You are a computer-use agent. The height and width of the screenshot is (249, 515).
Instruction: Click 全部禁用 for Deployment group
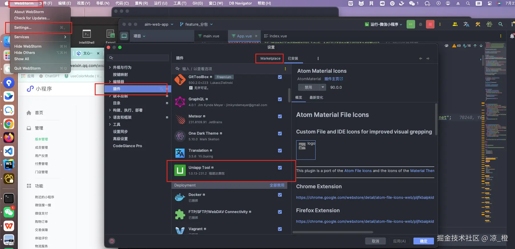[x=277, y=185]
